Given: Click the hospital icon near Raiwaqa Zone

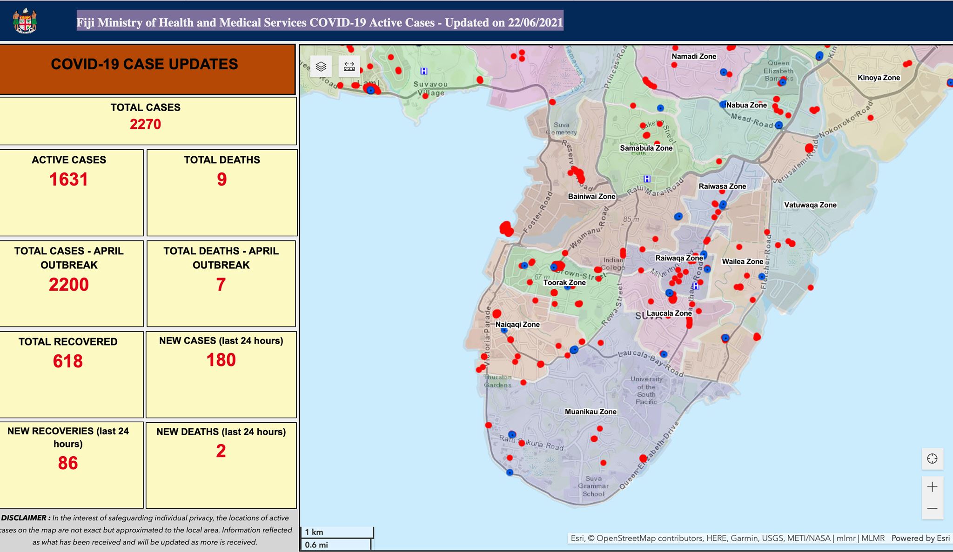Looking at the screenshot, I should coord(696,286).
